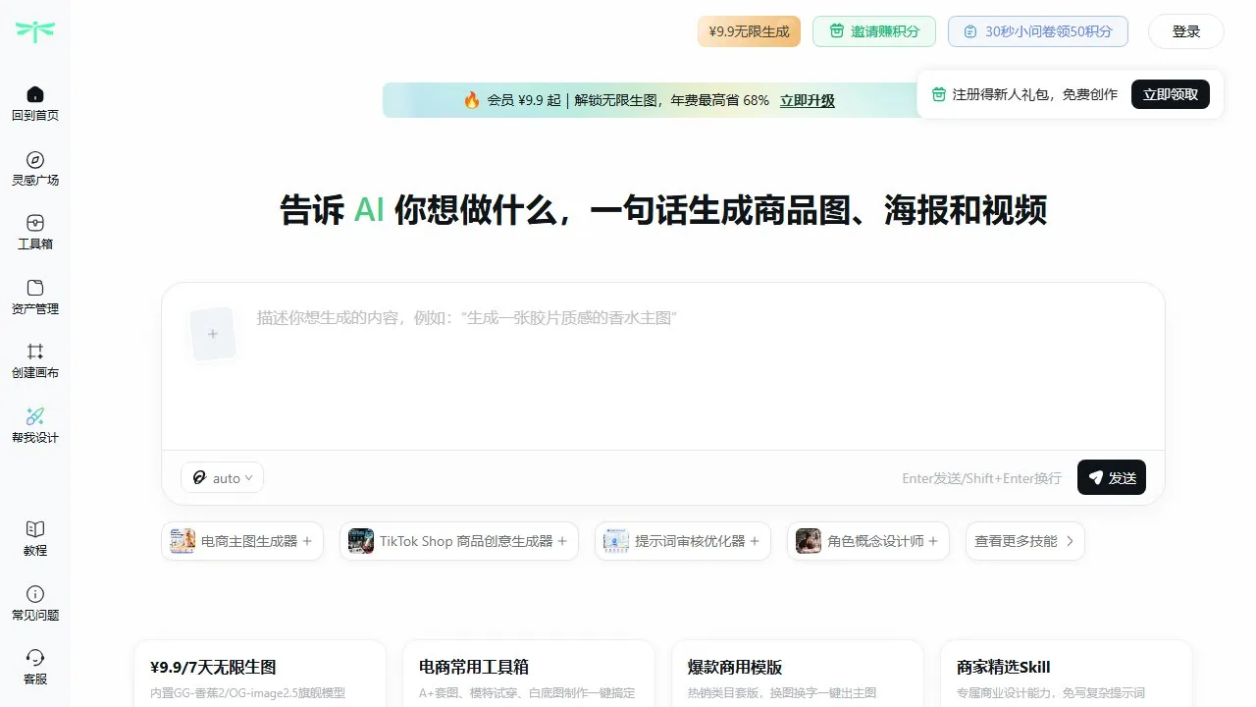This screenshot has height=707, width=1256.
Task: Click the 发送 send button
Action: pyautogui.click(x=1112, y=477)
